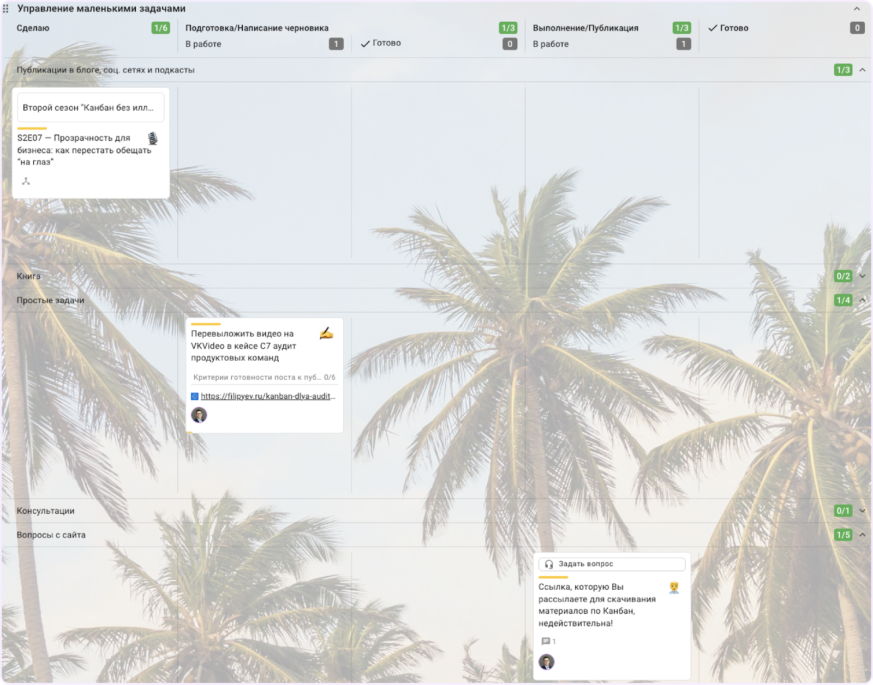Click the writing hand icon on the VKVideo card
The height and width of the screenshot is (685, 873).
coord(326,334)
